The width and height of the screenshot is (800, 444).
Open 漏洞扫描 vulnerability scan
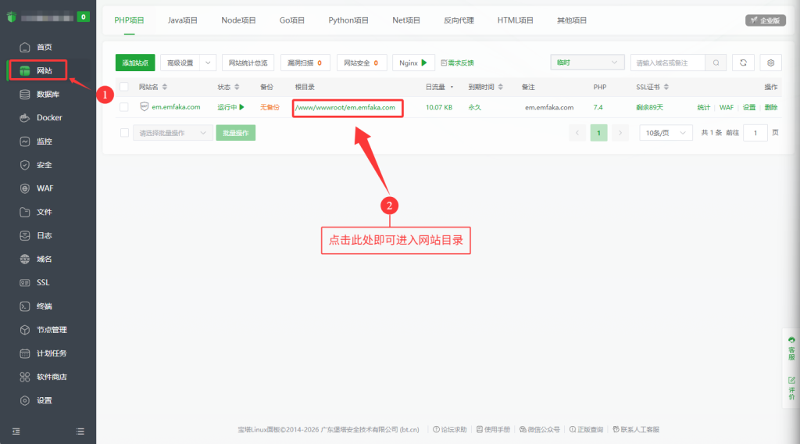pyautogui.click(x=305, y=63)
